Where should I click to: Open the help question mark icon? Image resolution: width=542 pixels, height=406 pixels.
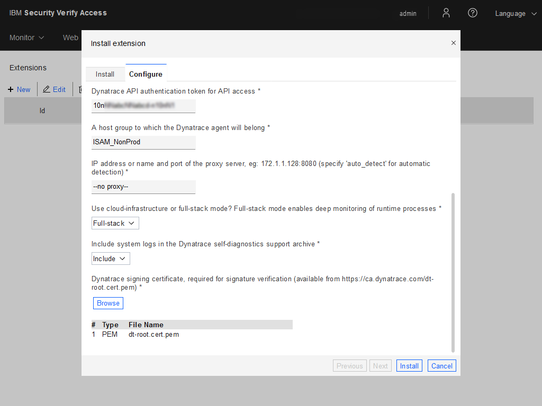point(473,13)
